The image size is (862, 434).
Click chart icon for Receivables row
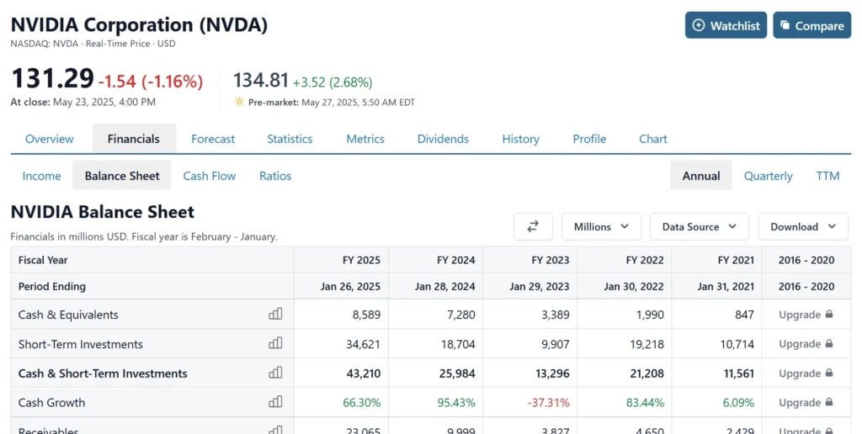[275, 430]
